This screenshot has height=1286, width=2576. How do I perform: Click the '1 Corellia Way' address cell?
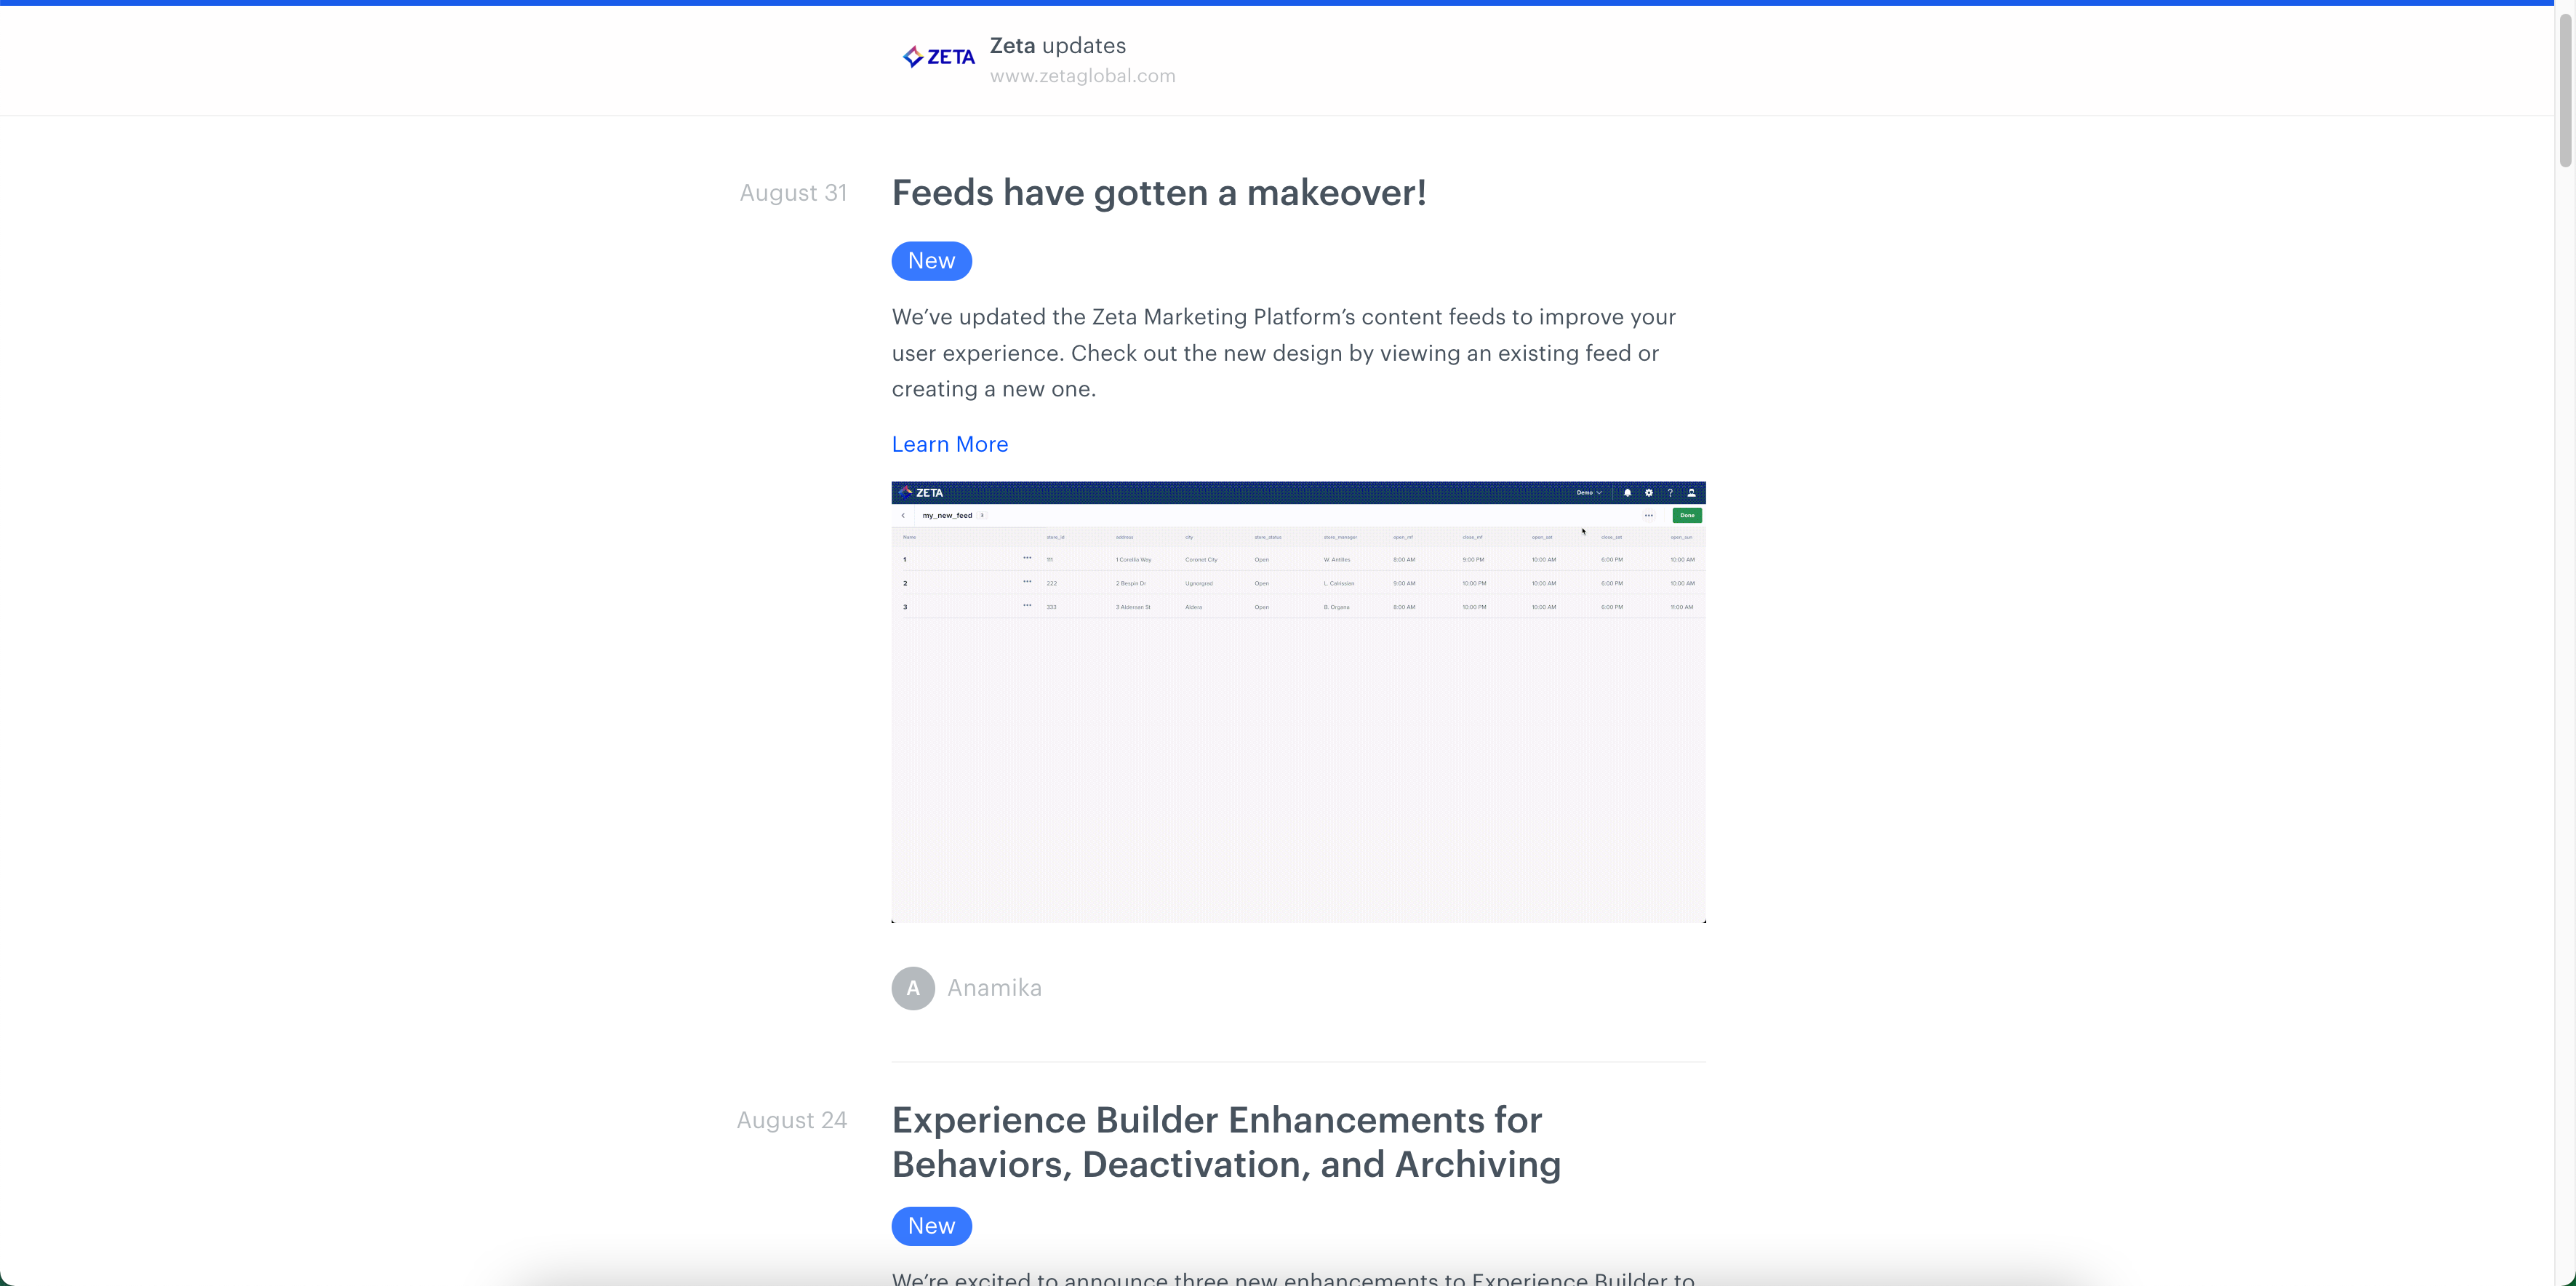[x=1134, y=560]
